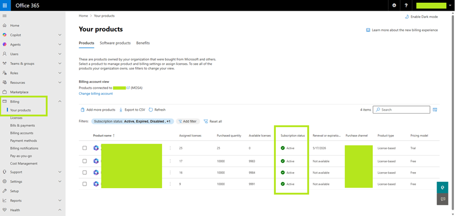The height and width of the screenshot is (216, 455).
Task: Select checkbox for row with 9991 available
Action: [84, 184]
